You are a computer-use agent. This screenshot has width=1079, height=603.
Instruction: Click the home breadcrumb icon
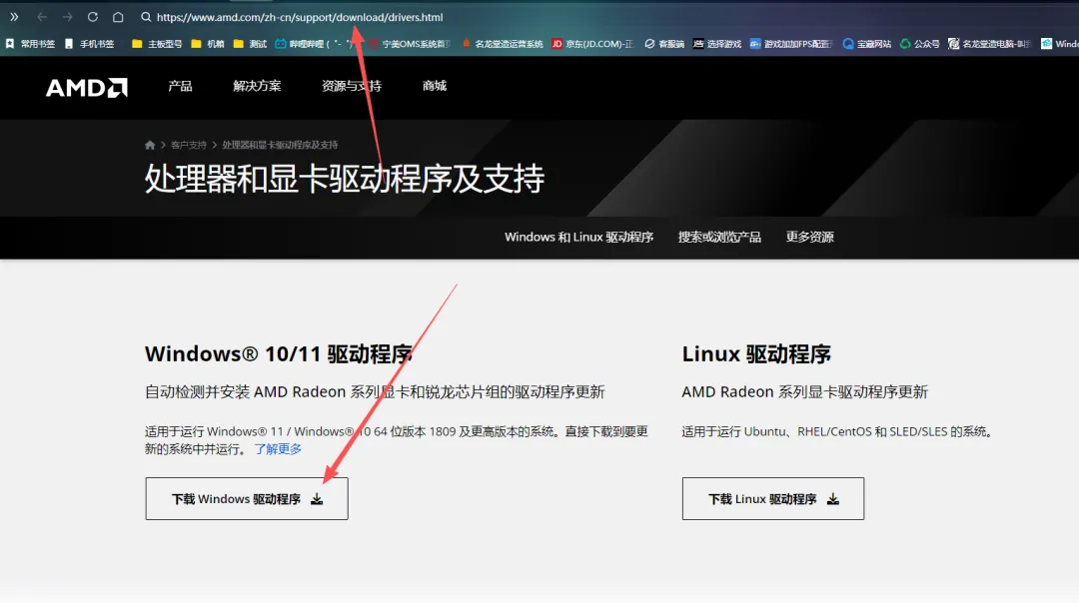(150, 145)
